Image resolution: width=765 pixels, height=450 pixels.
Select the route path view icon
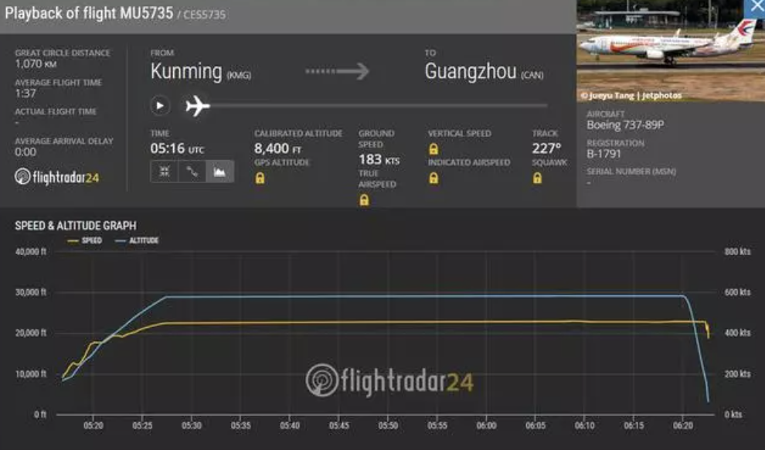click(192, 172)
